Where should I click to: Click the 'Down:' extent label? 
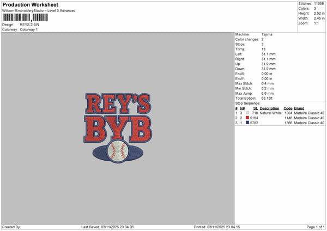tap(240, 69)
